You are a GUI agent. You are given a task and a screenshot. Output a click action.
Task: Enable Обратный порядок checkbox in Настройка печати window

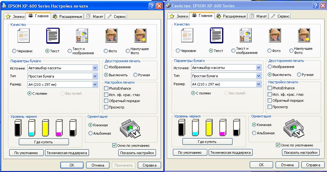tap(106, 101)
